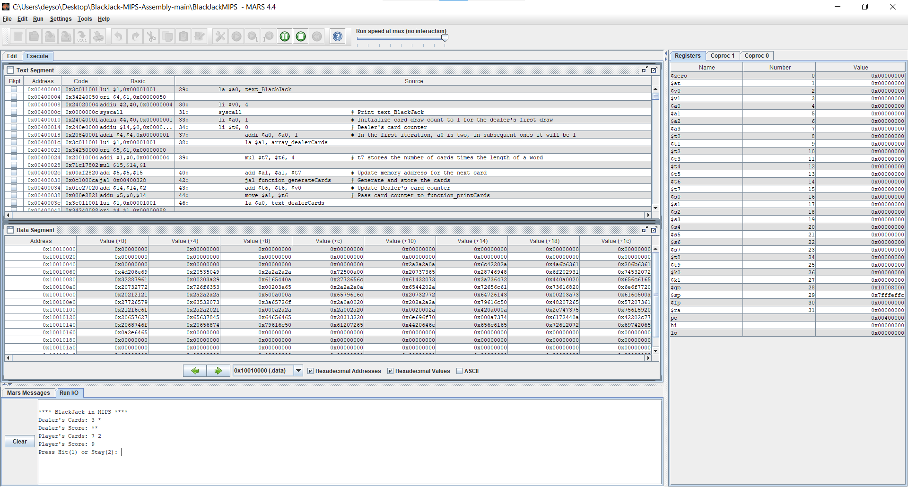Open the Settings menu
Screen dimensions: 908x487
click(61, 19)
